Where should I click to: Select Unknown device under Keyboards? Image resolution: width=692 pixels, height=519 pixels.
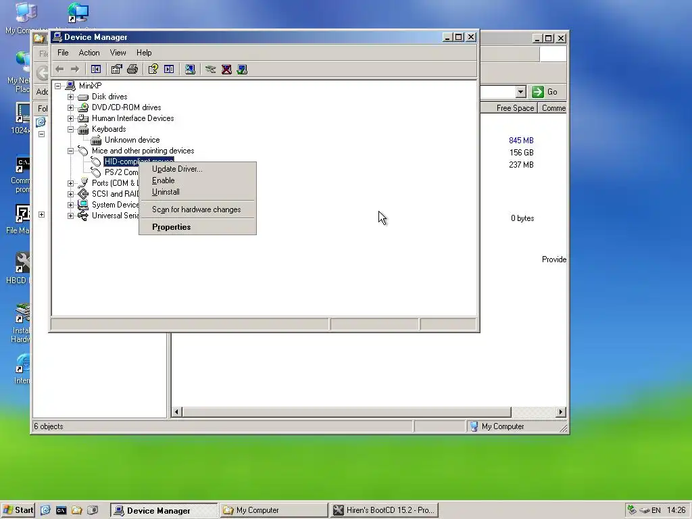point(132,140)
